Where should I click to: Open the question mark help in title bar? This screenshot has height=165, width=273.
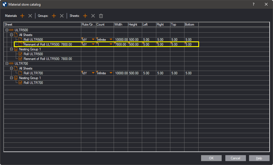tap(253, 4)
